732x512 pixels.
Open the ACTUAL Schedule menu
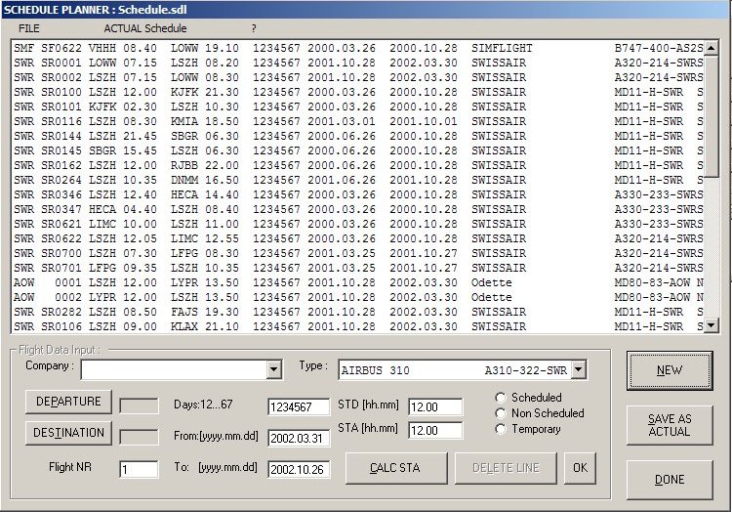point(145,28)
